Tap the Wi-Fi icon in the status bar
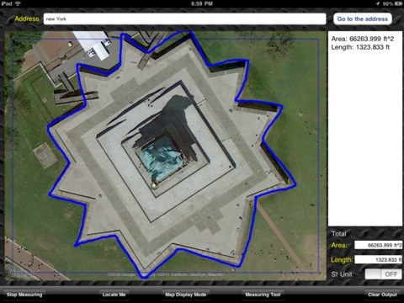This screenshot has width=404, height=303. pos(18,3)
